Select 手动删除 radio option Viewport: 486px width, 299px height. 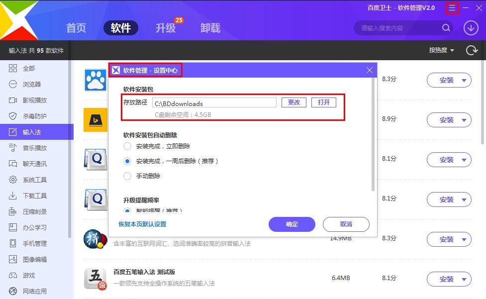127,176
